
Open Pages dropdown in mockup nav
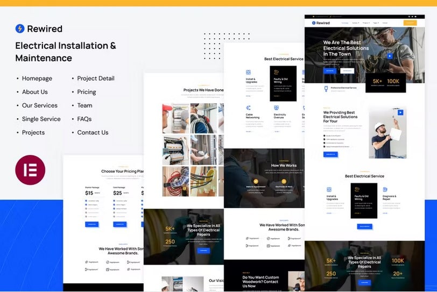click(x=376, y=23)
